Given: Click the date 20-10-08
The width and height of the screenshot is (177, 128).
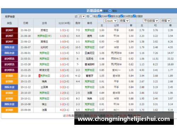Looking at the screenshot, I should [25, 104].
